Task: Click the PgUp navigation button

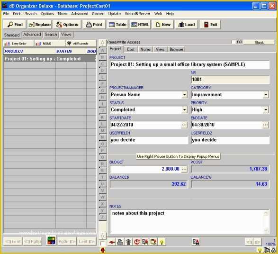Action: (33, 241)
